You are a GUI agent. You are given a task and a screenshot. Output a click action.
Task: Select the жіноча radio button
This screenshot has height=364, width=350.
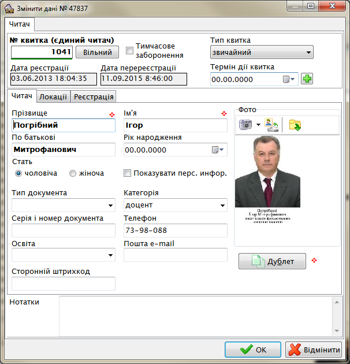(x=73, y=173)
